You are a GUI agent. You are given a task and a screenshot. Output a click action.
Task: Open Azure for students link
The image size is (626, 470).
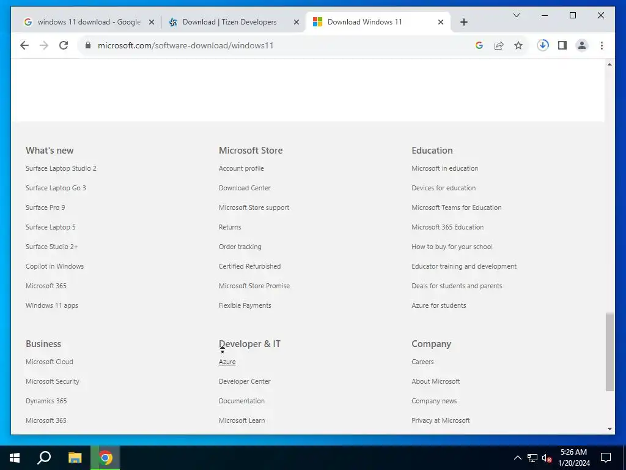439,305
